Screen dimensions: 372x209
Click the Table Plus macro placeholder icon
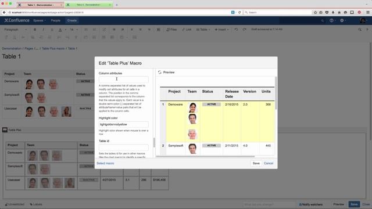pos(5,130)
